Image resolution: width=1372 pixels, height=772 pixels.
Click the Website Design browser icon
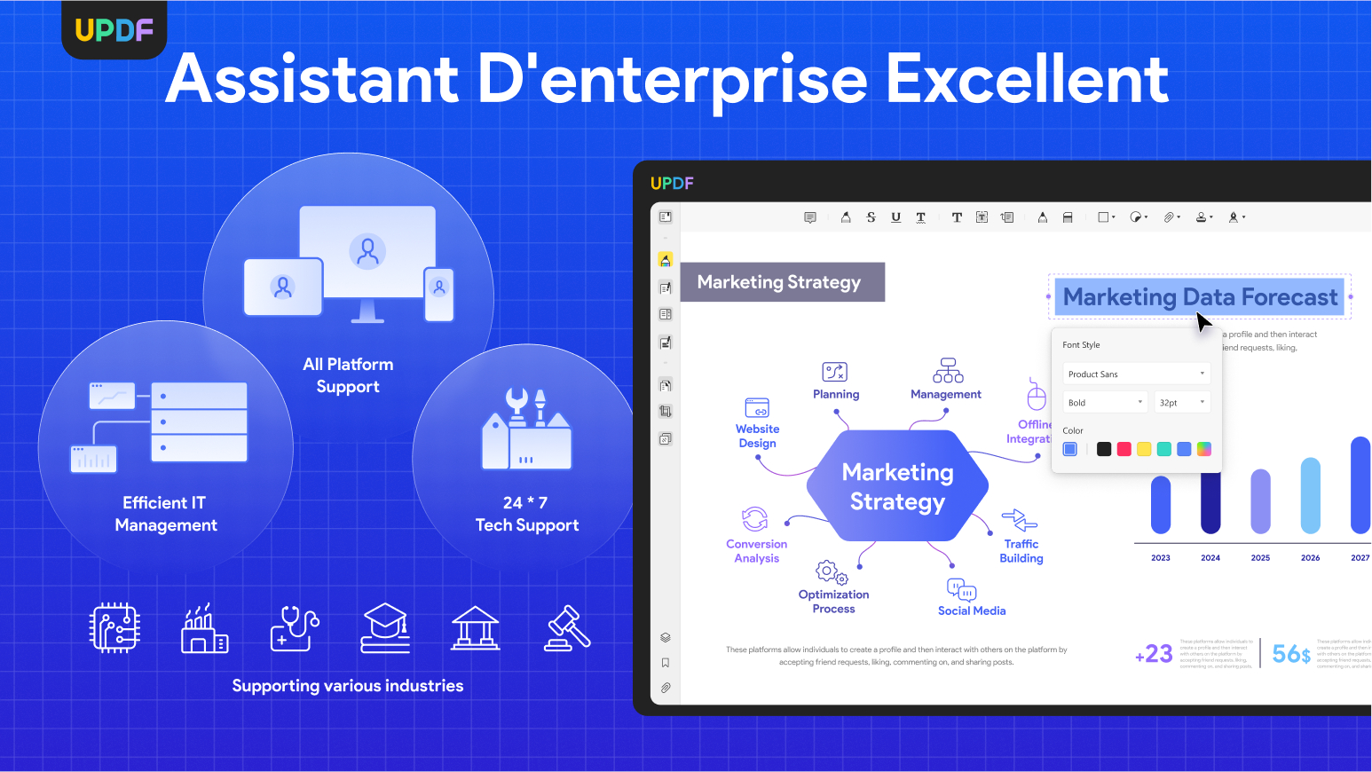tap(757, 408)
